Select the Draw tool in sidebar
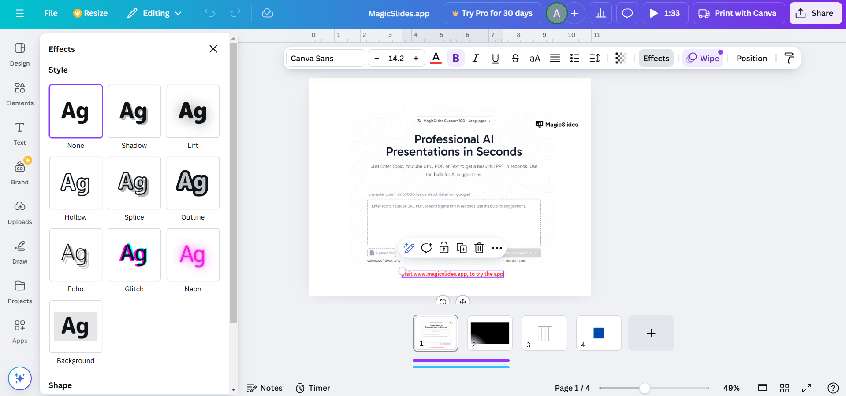This screenshot has width=846, height=396. pos(20,252)
